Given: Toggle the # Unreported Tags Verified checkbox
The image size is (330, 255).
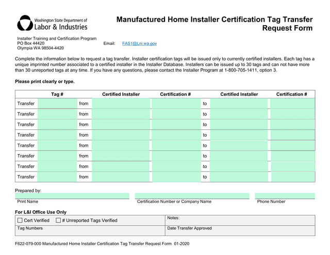Looking at the screenshot, I should click(58, 220).
